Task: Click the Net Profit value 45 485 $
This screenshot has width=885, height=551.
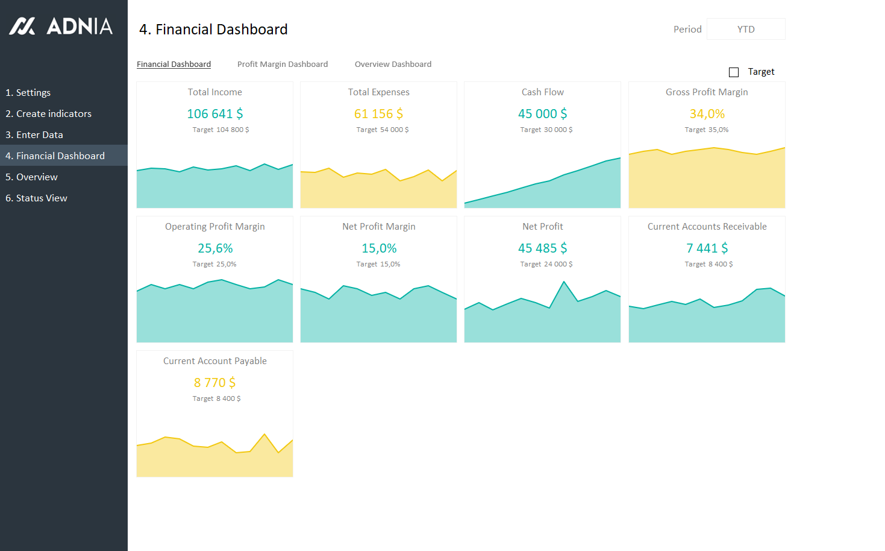Action: click(542, 248)
